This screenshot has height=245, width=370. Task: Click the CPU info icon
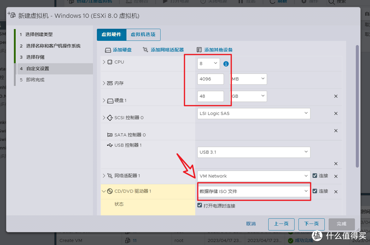coord(226,64)
